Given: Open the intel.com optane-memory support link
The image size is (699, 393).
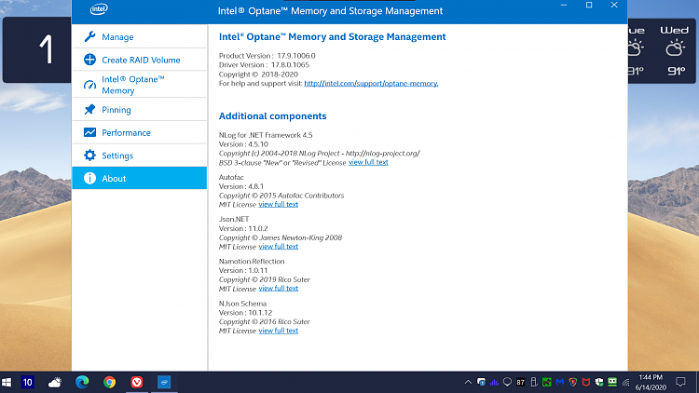Looking at the screenshot, I should (371, 83).
